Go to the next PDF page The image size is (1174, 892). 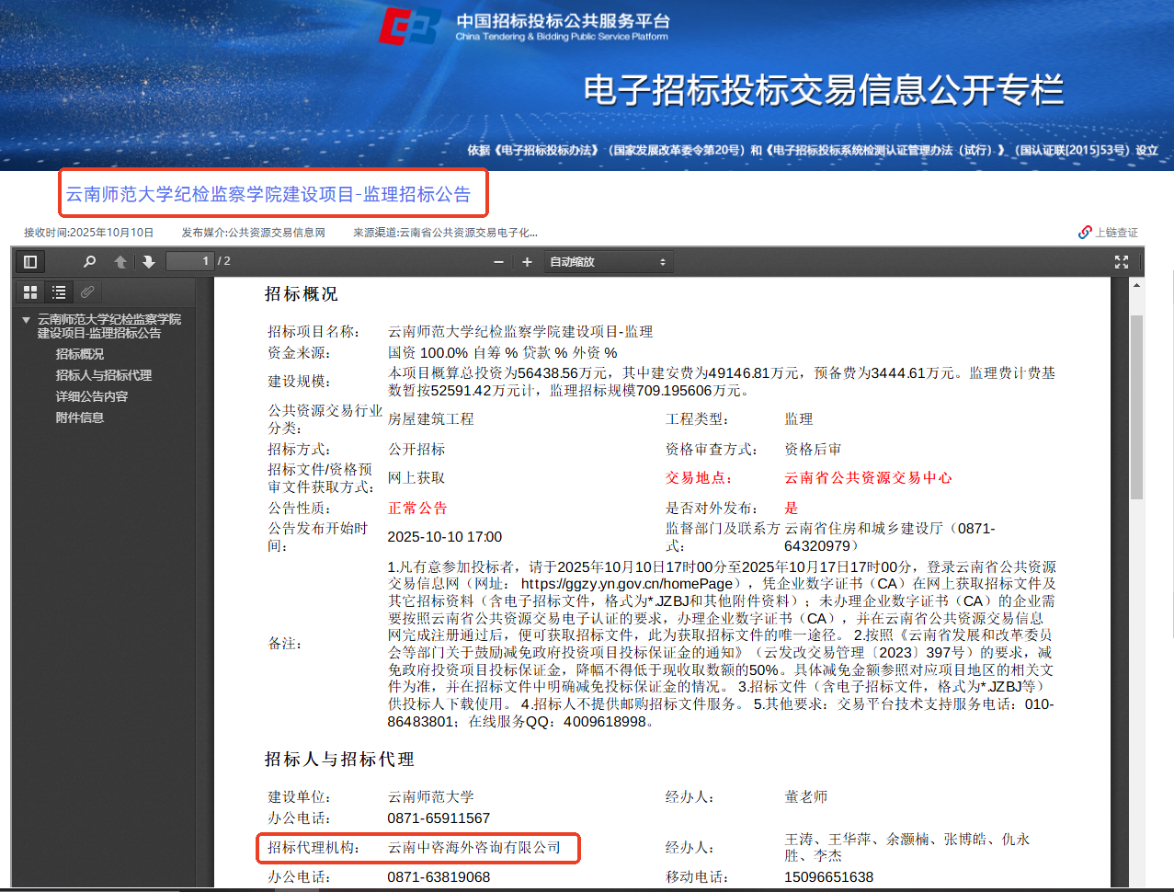149,262
